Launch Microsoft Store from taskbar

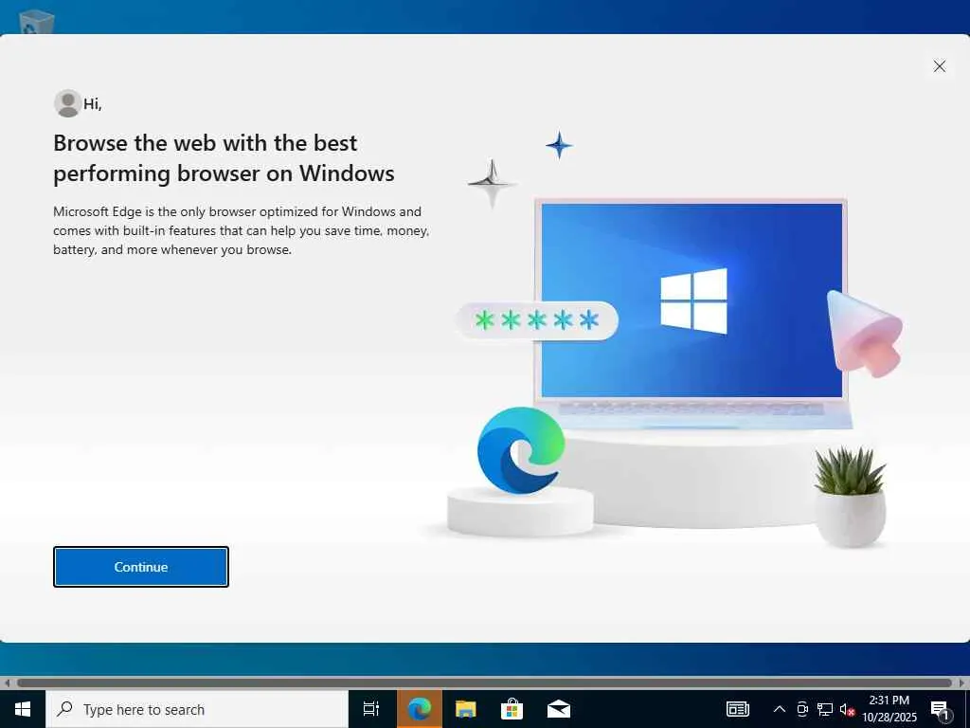point(512,709)
